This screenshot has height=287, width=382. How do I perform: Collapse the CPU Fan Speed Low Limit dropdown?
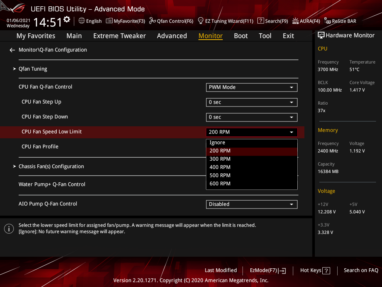tap(252, 132)
